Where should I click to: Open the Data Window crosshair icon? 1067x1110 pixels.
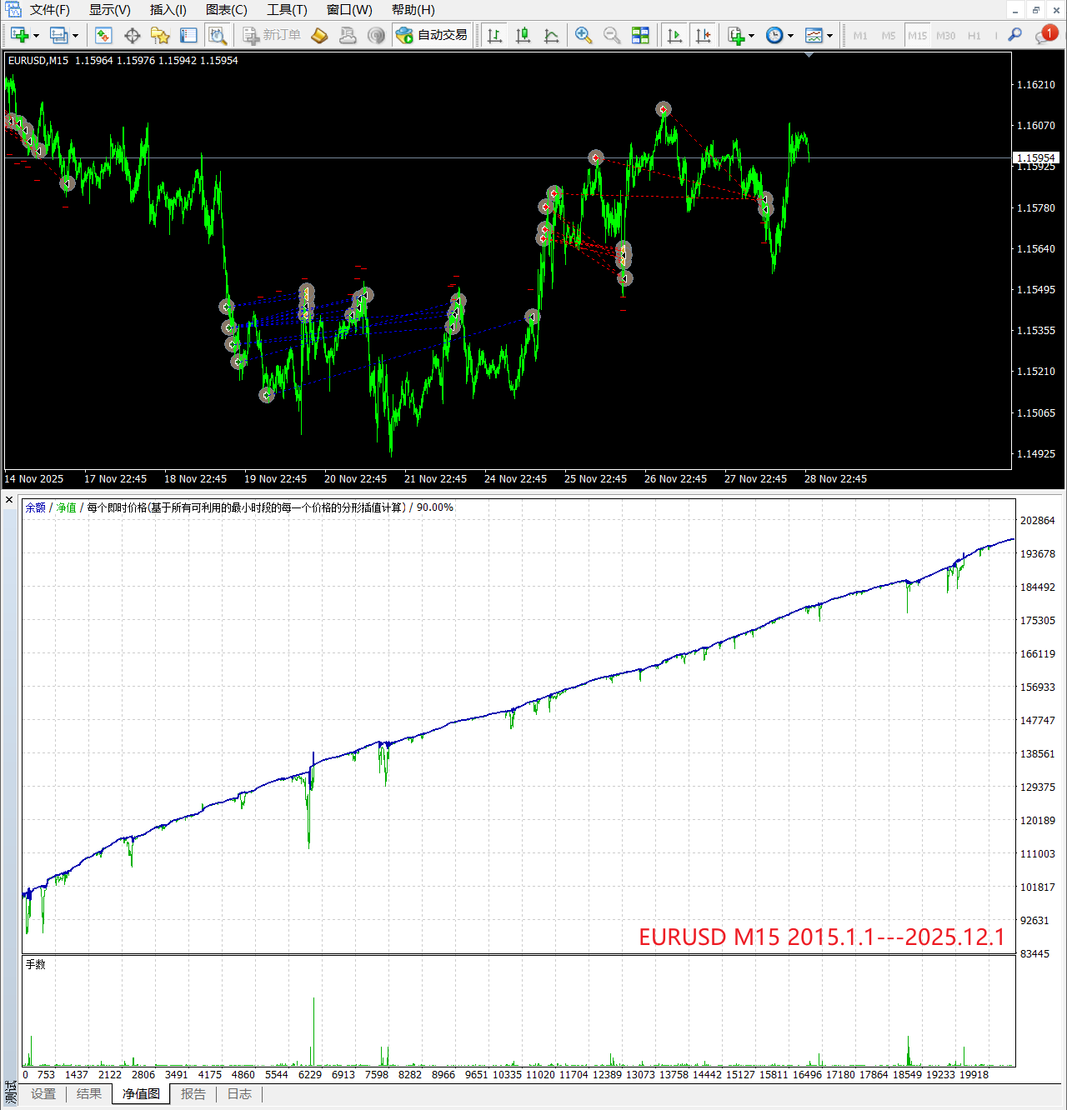(x=132, y=35)
